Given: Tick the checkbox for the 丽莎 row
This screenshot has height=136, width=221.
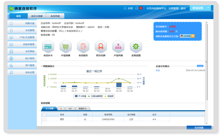Looking at the screenshot, I should (x=44, y=119).
